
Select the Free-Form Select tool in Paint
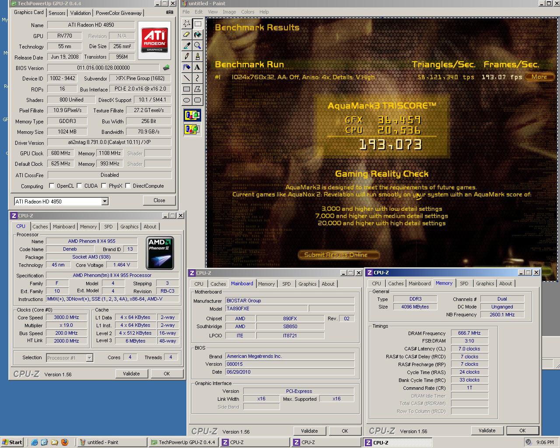coord(187,24)
